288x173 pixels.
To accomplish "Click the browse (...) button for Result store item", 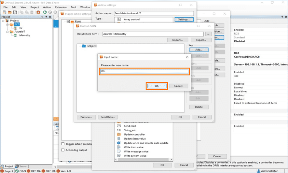I will [208, 34].
